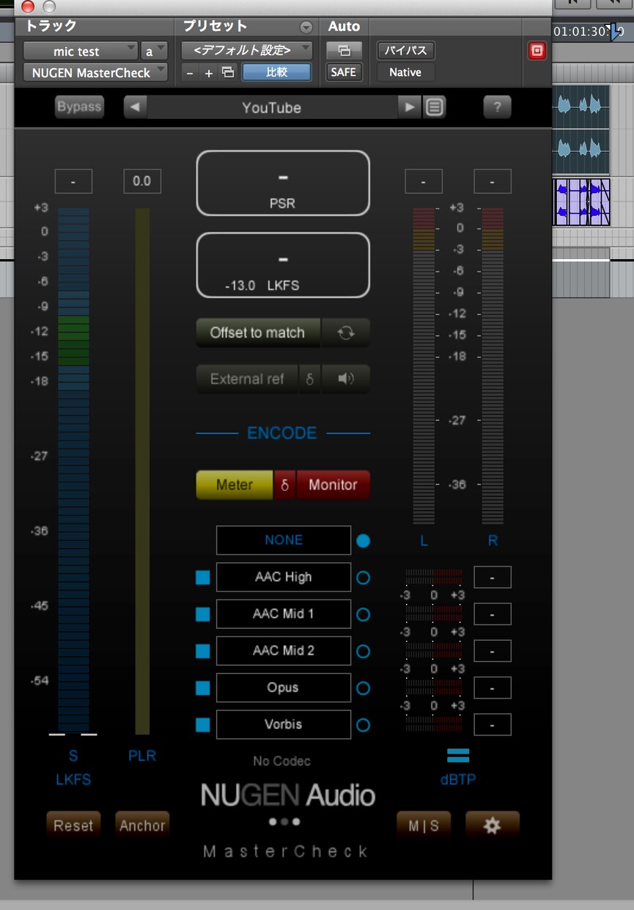Click the Native button
This screenshot has width=634, height=910.
click(405, 72)
